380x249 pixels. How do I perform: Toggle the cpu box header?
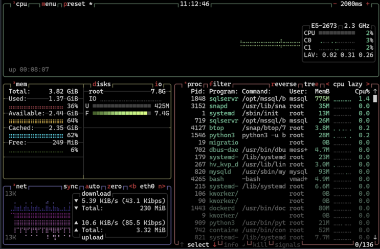(20, 4)
